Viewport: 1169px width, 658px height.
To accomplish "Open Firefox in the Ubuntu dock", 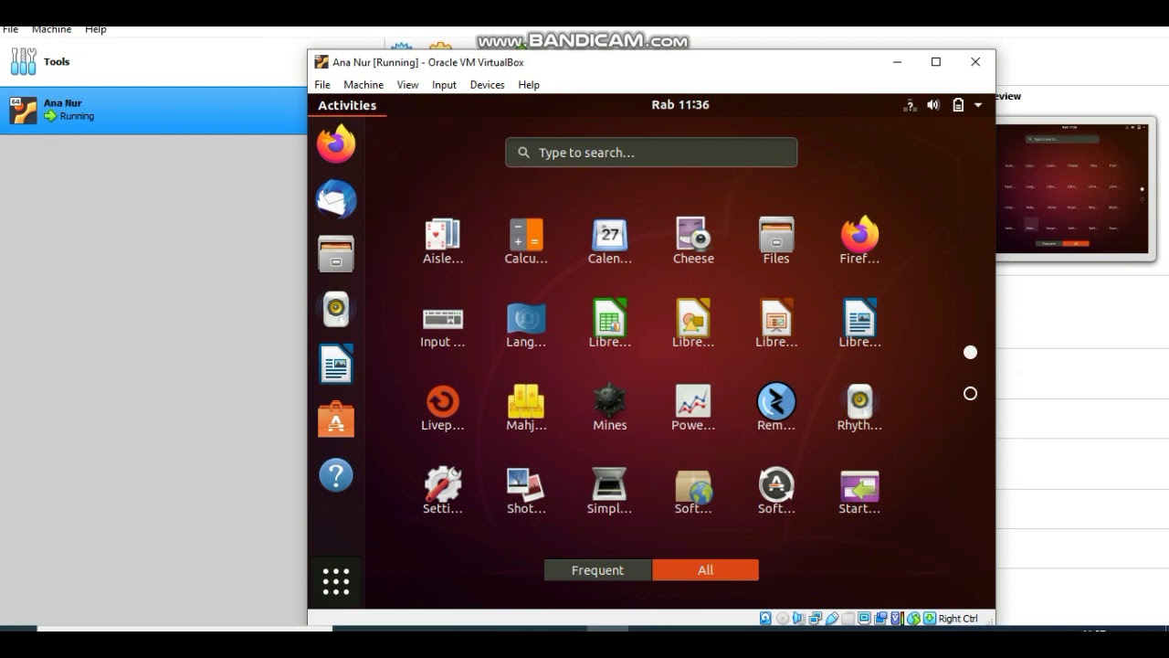I will (x=336, y=143).
